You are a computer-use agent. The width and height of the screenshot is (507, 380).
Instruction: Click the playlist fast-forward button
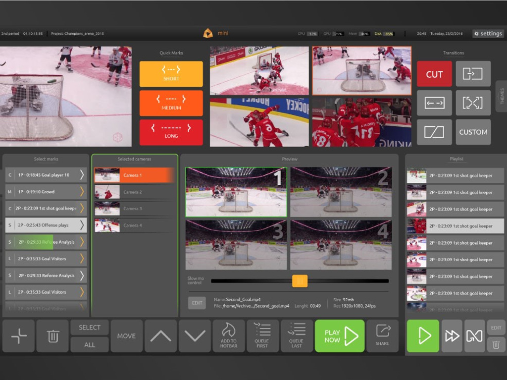(x=452, y=336)
